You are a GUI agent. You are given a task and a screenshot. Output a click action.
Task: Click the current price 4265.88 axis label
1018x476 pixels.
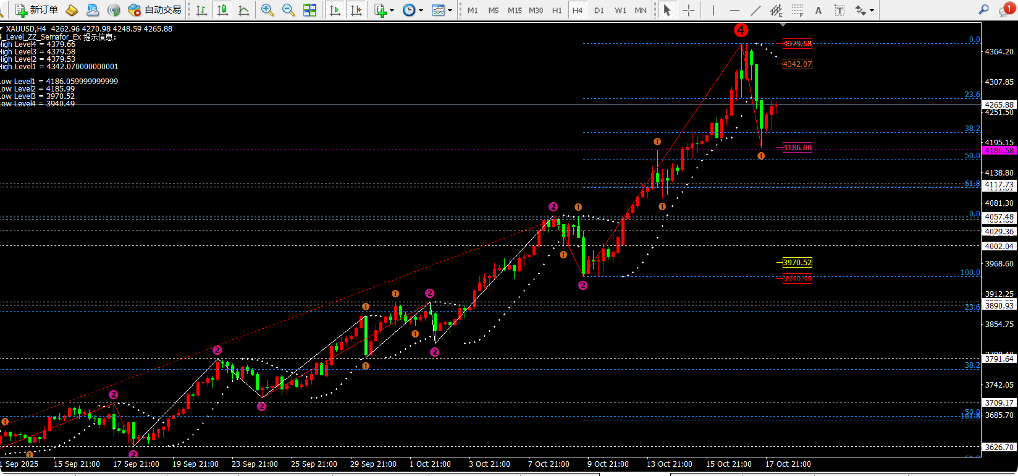click(x=999, y=105)
